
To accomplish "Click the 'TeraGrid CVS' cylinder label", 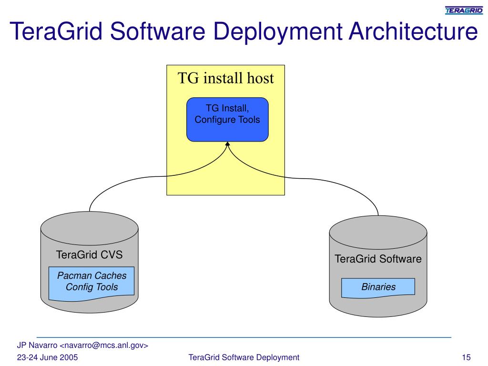I will (89, 254).
